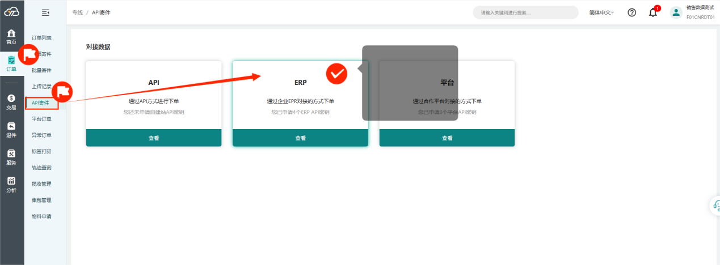Click the cloud logo icon

click(x=12, y=12)
